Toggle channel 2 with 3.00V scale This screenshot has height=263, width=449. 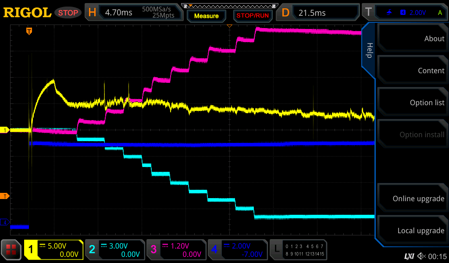tap(114, 250)
